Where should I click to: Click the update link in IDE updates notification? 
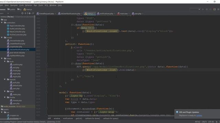pyautogui.click(x=199, y=115)
